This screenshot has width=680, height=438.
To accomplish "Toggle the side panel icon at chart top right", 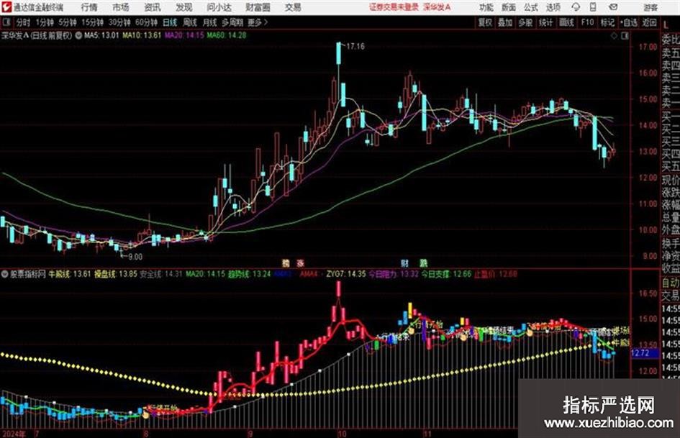I will click(625, 36).
